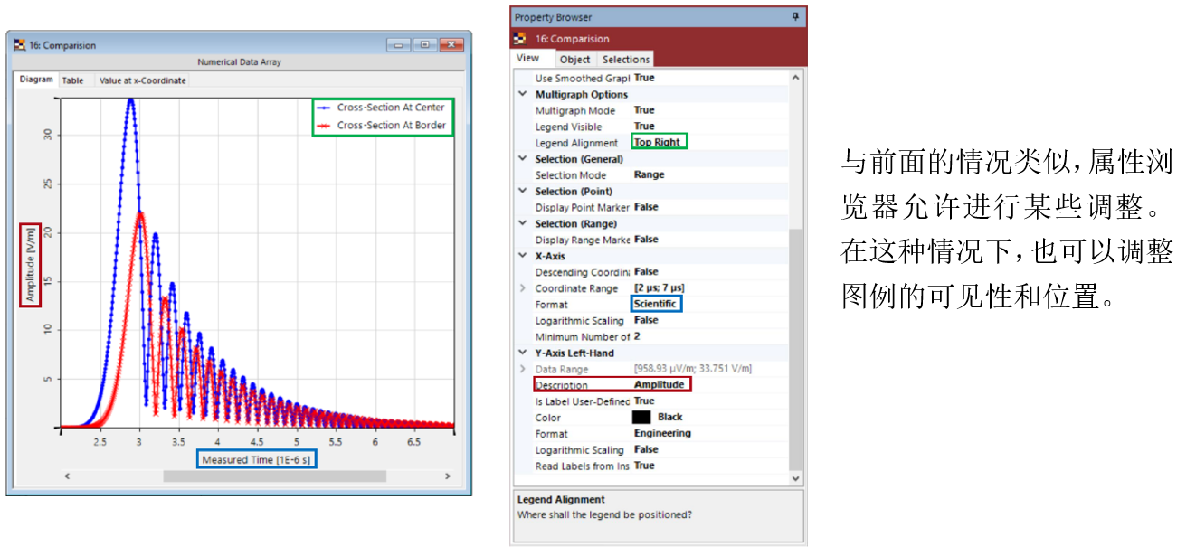The height and width of the screenshot is (556, 1177).
Task: Toggle Multigraph Mode value
Action: pyautogui.click(x=644, y=110)
